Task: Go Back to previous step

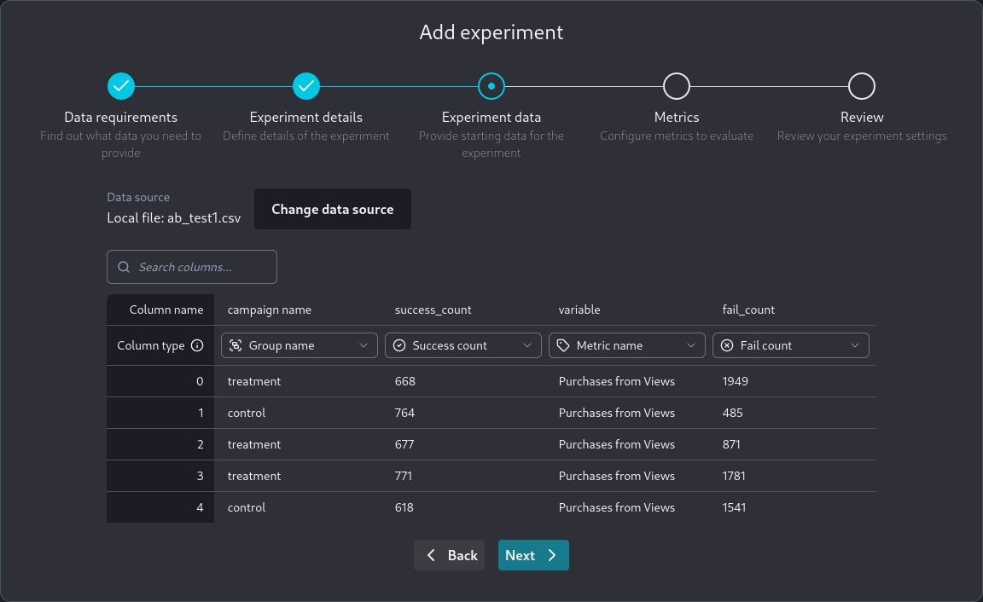Action: (x=450, y=555)
